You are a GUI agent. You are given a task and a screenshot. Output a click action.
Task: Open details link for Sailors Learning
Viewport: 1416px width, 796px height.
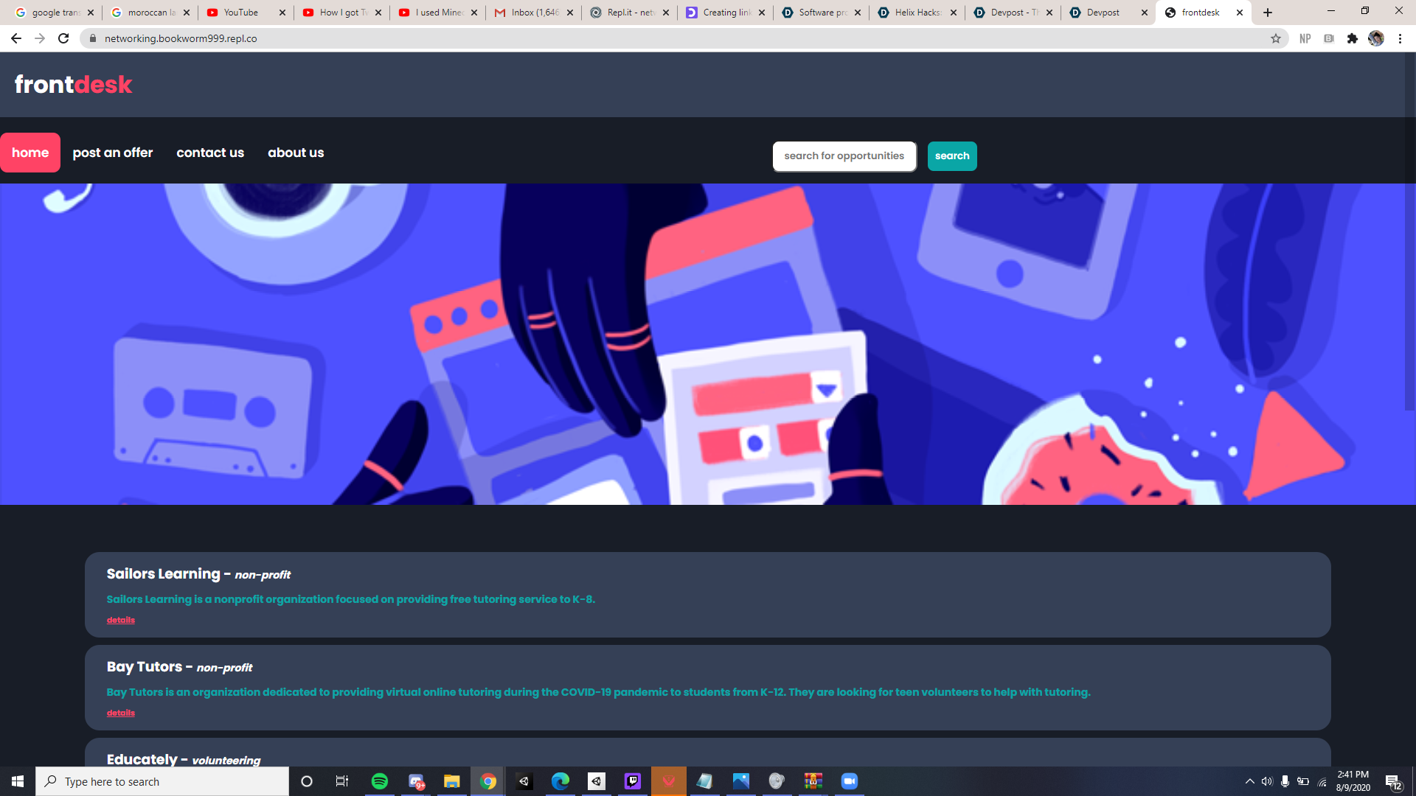pyautogui.click(x=121, y=620)
